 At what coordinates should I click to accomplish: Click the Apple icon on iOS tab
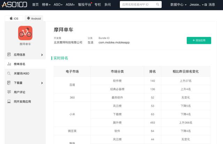[11, 18]
